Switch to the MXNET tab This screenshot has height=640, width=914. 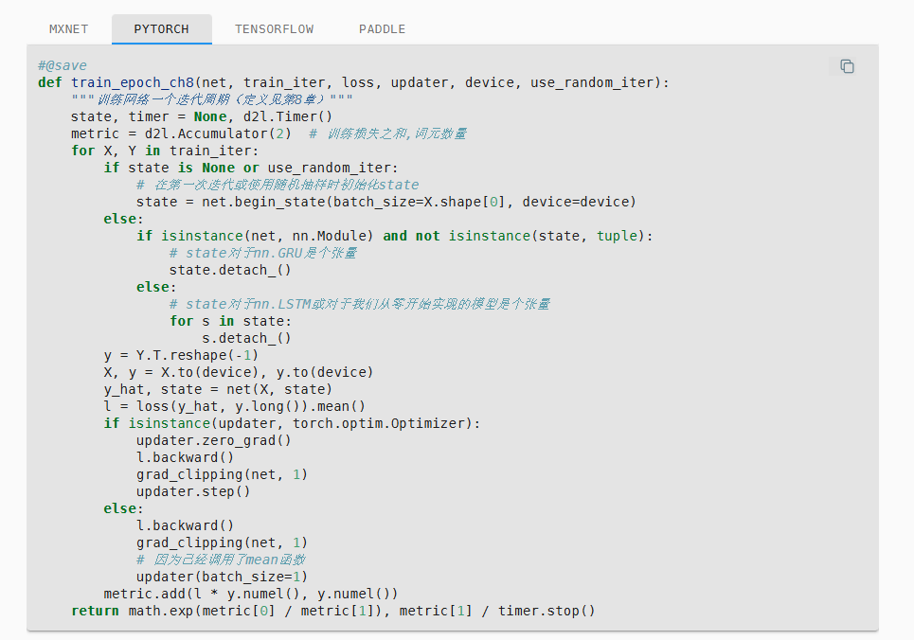68,29
